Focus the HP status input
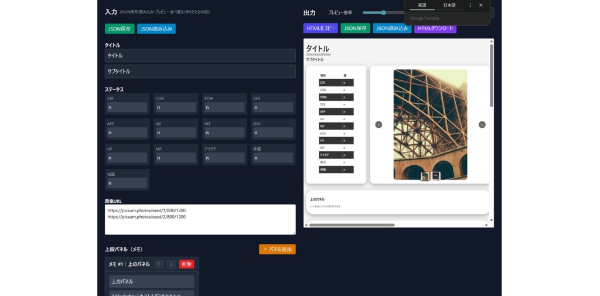The image size is (600, 296). coord(127,158)
